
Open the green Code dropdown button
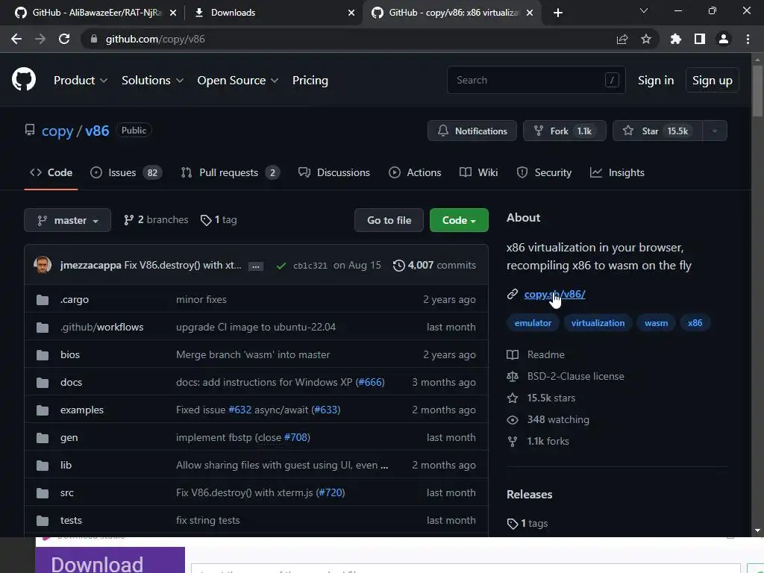tap(459, 220)
